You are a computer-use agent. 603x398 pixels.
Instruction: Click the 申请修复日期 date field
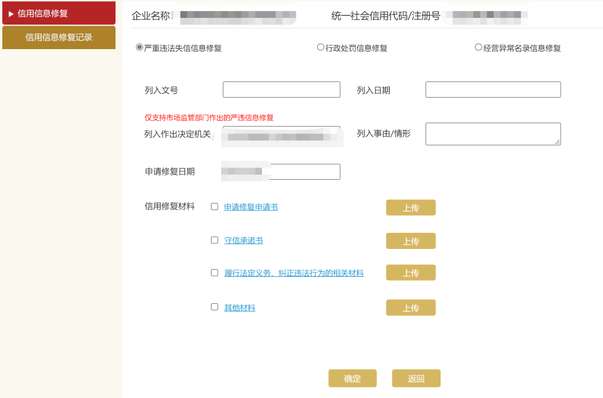click(x=304, y=172)
